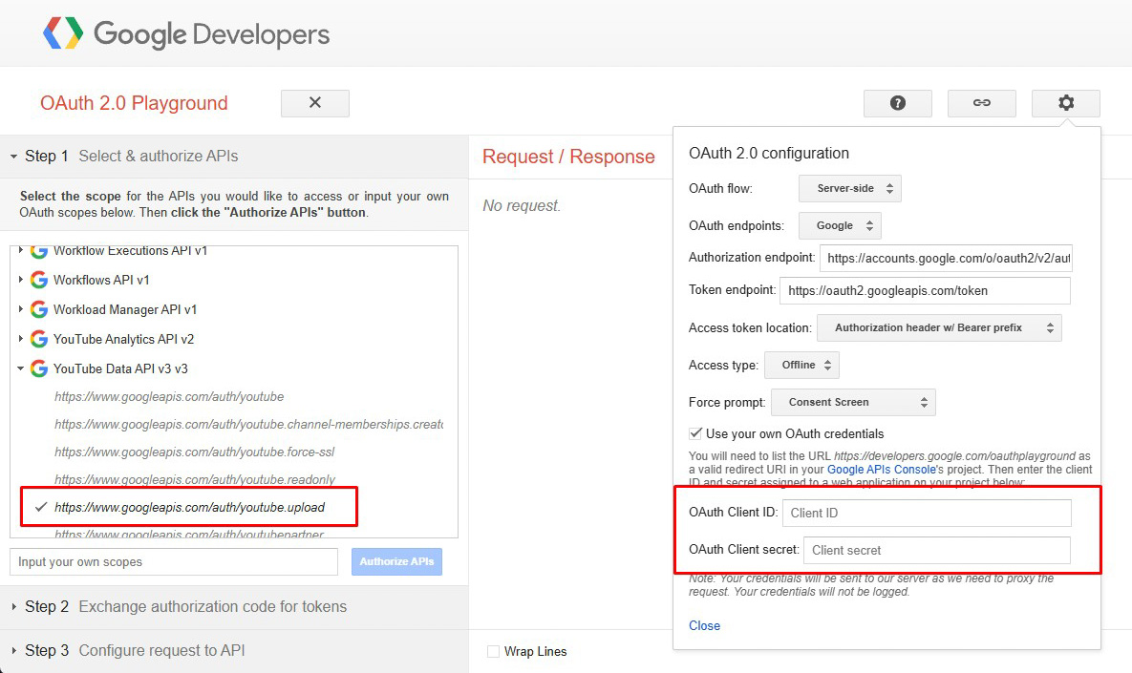Open the help question mark button
Image resolution: width=1132 pixels, height=673 pixels.
pyautogui.click(x=897, y=103)
